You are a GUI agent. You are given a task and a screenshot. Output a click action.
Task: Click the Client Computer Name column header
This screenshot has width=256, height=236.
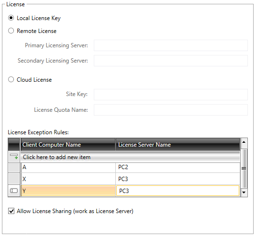[68, 145]
